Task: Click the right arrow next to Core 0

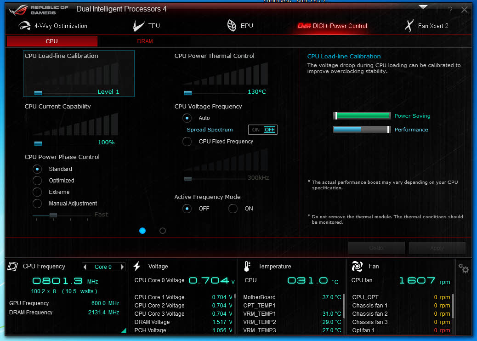Action: pyautogui.click(x=122, y=267)
